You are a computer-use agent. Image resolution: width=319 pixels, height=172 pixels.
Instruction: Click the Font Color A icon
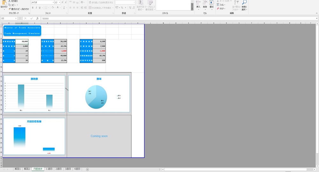point(57,8)
